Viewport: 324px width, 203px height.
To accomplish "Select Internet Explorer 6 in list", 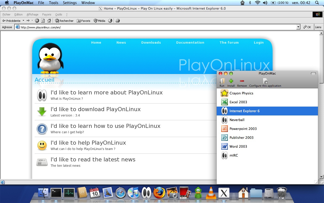I will click(267, 111).
